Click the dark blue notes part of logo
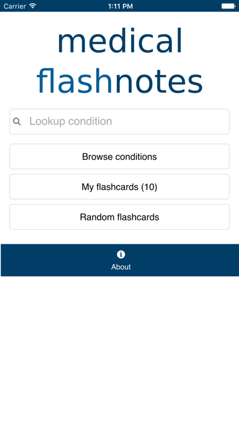Image resolution: width=239 pixels, height=425 pixels. pyautogui.click(x=159, y=81)
